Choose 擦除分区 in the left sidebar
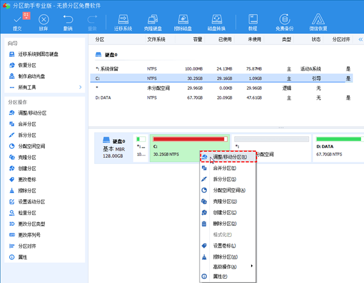364x283 pixels. click(22, 191)
